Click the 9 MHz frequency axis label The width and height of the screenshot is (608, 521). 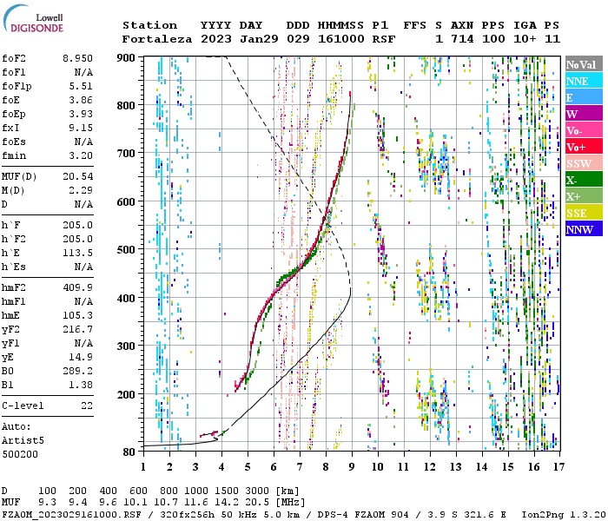click(x=351, y=467)
